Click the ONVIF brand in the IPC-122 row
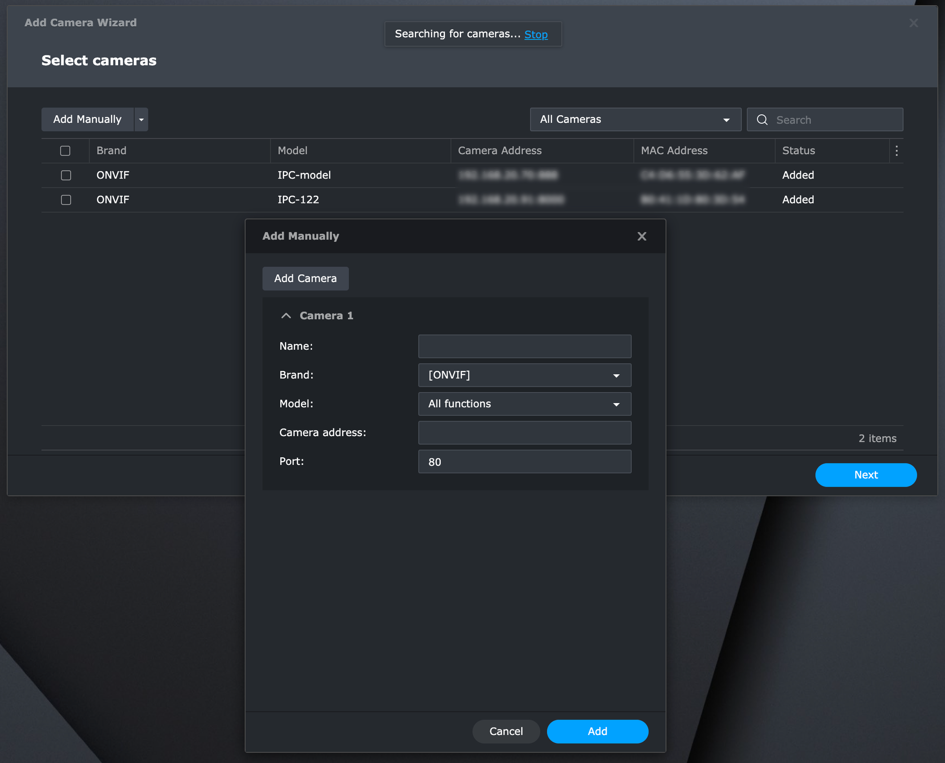 point(112,200)
